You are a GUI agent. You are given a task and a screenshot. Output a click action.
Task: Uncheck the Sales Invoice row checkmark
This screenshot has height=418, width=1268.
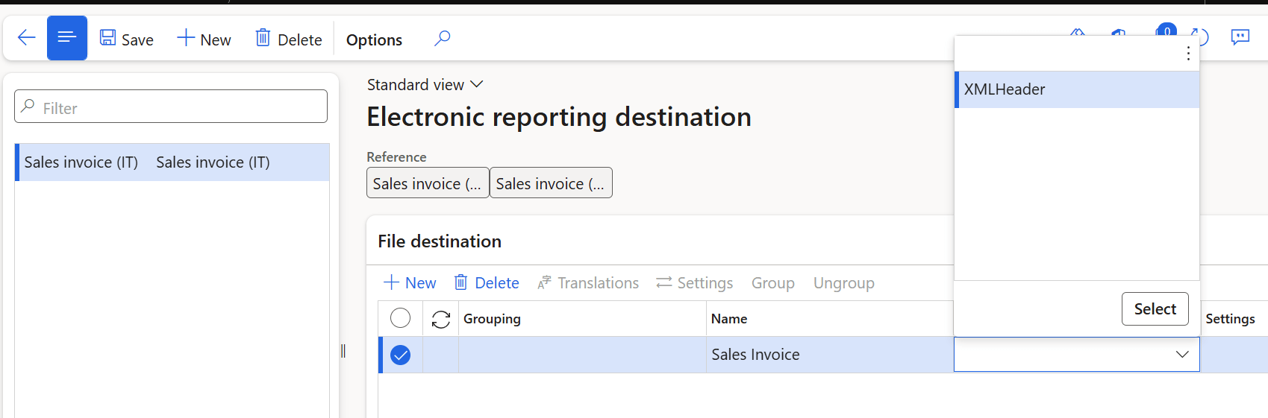coord(401,355)
